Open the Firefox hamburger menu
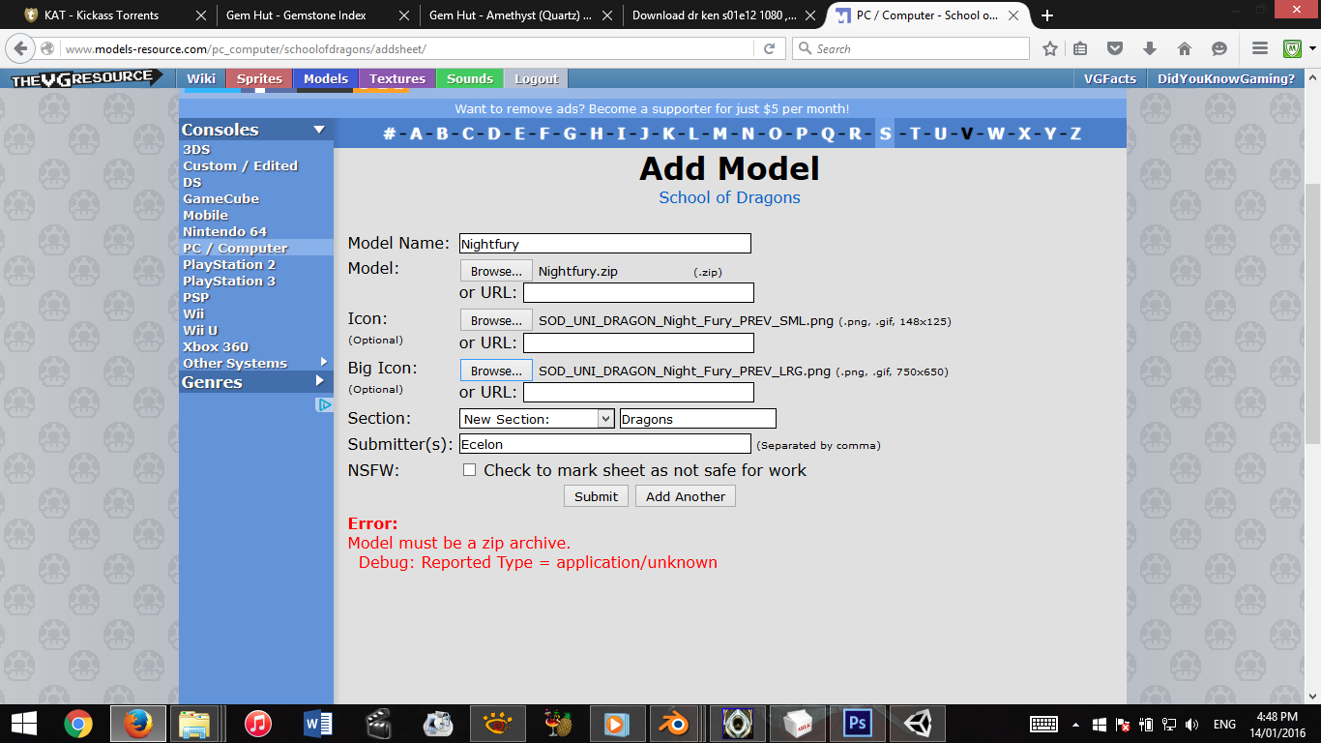This screenshot has height=743, width=1321. pos(1260,48)
